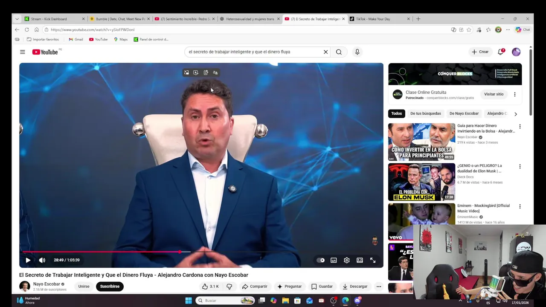Open File Explorer from taskbar

click(285, 301)
